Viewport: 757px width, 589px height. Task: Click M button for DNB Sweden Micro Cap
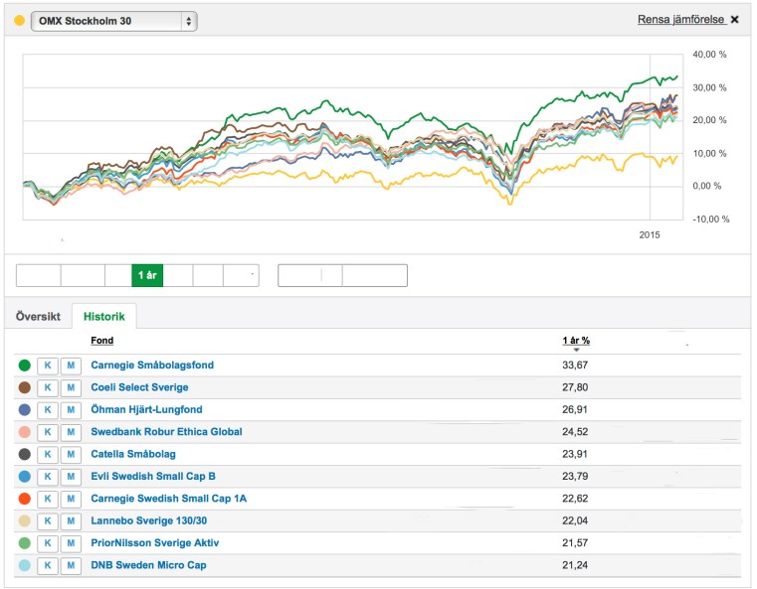click(x=70, y=565)
